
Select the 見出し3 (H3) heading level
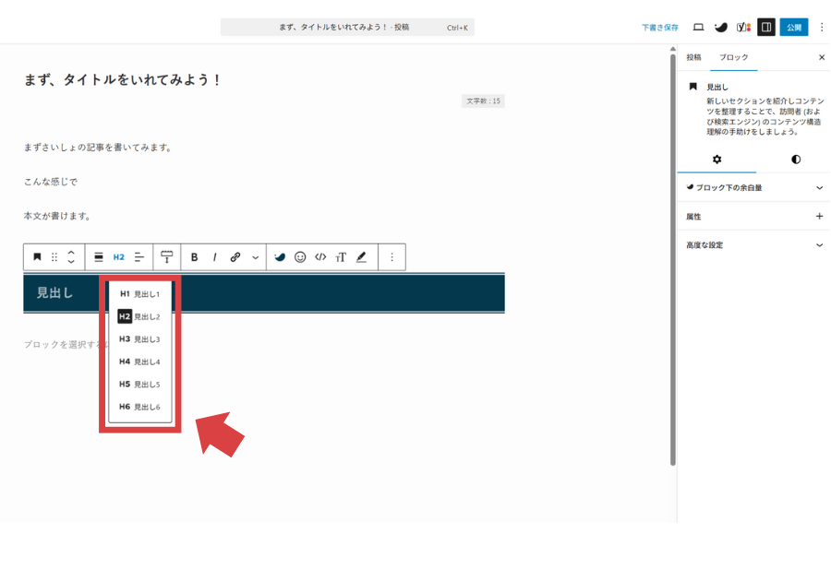tap(139, 339)
